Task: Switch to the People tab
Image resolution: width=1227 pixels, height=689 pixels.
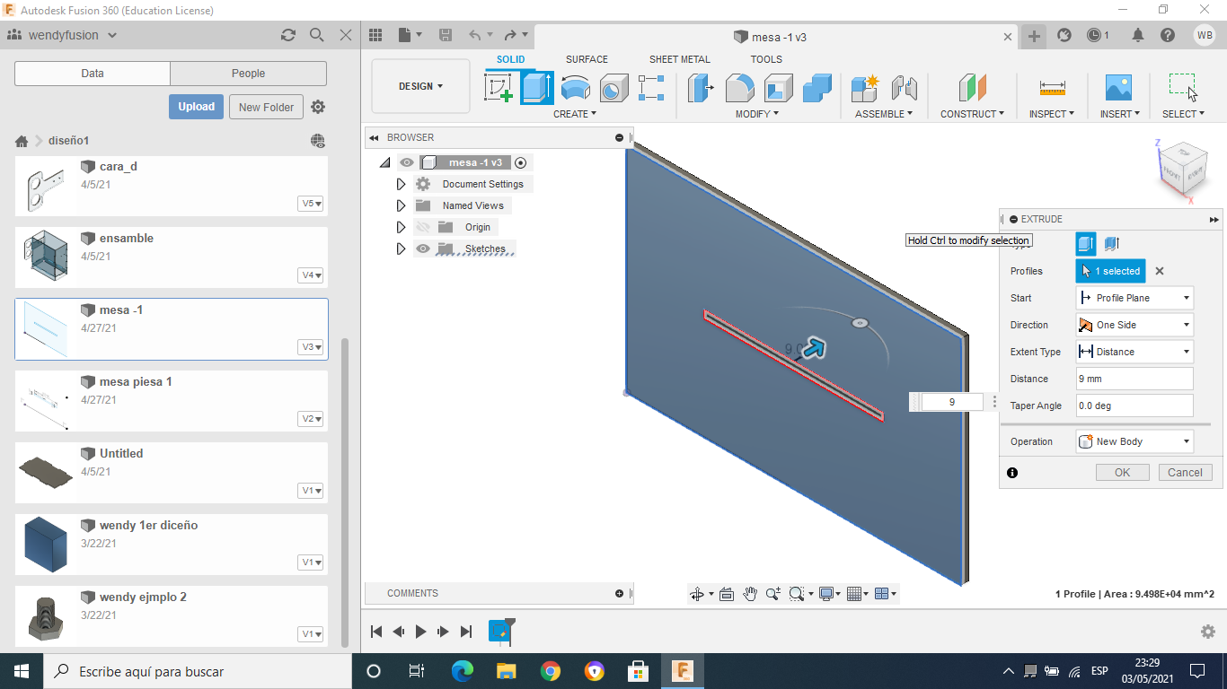Action: pyautogui.click(x=248, y=74)
